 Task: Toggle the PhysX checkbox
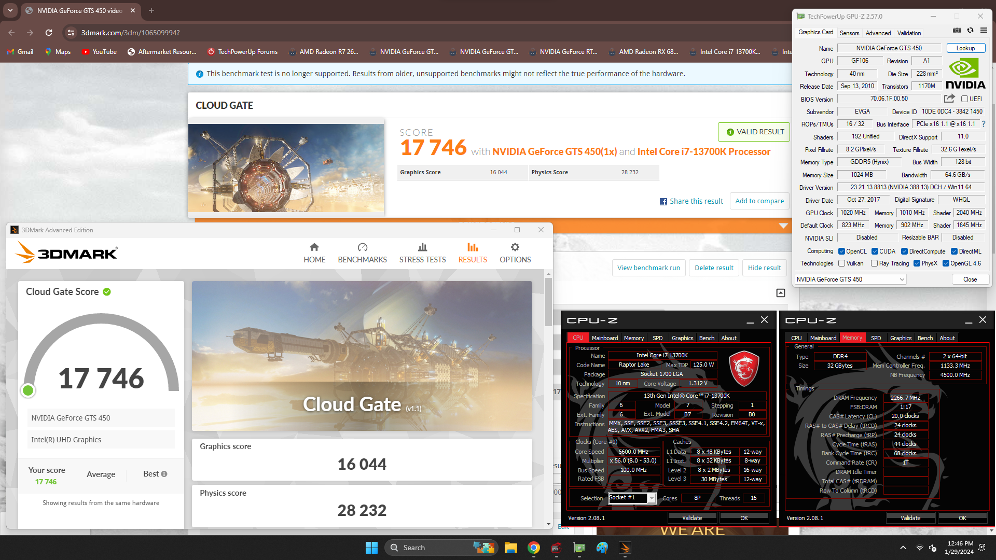917,263
